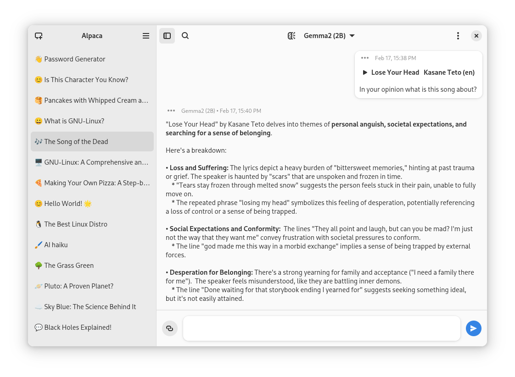Click the Gemma2 (2B) • Feb 17, 15:40 PM header
The height and width of the screenshot is (377, 515).
click(221, 111)
